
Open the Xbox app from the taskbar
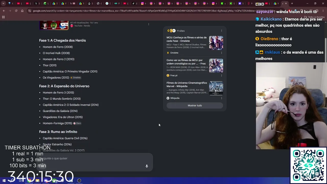click(54, 181)
